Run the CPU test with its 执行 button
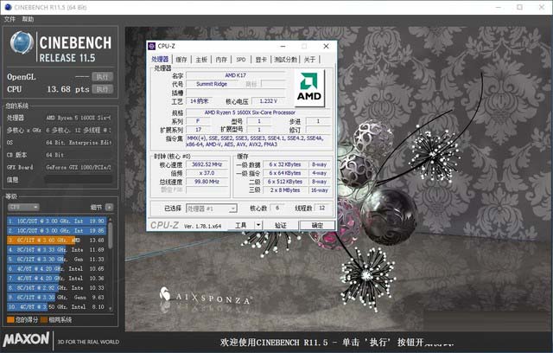 [x=102, y=89]
